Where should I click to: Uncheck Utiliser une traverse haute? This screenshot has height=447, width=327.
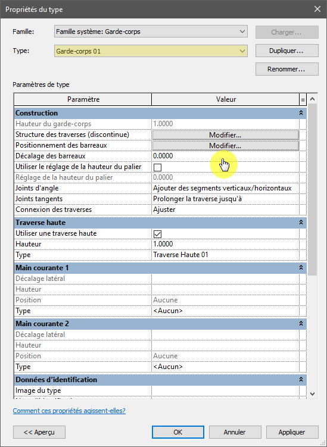tap(157, 234)
